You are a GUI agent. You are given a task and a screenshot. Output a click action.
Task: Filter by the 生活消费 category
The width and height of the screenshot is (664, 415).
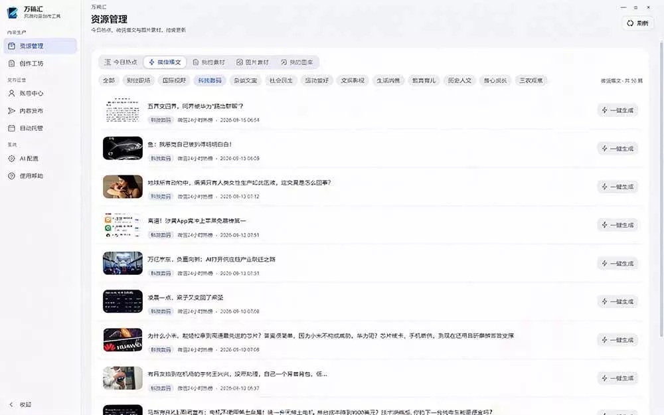click(388, 80)
